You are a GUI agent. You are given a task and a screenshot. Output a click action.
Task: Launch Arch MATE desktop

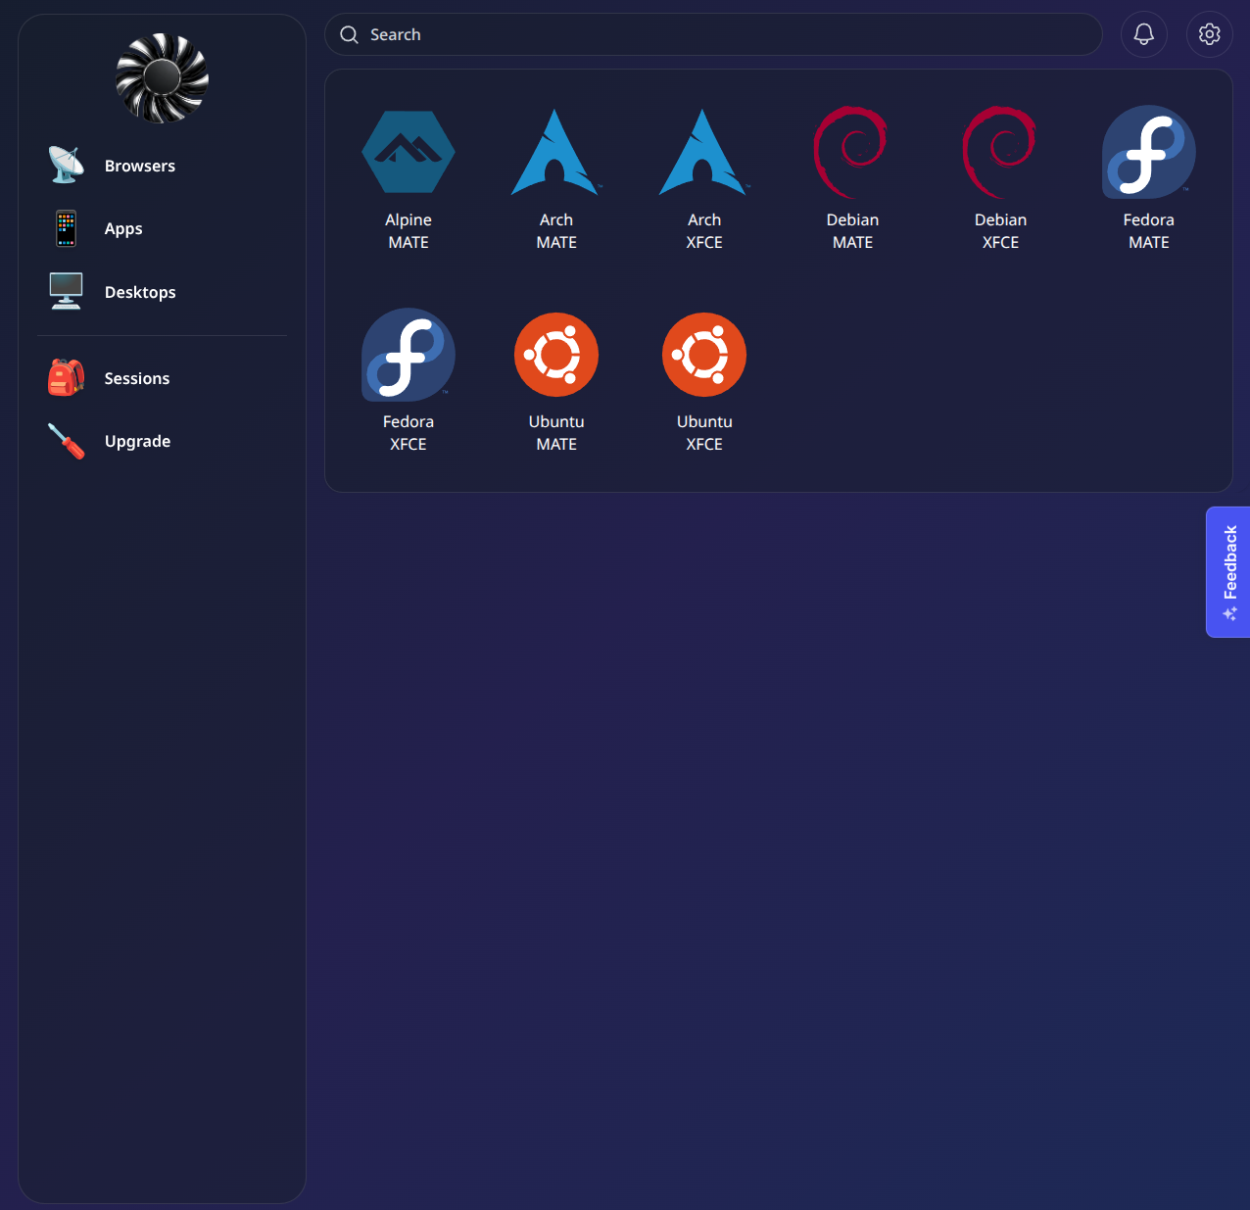pyautogui.click(x=556, y=152)
